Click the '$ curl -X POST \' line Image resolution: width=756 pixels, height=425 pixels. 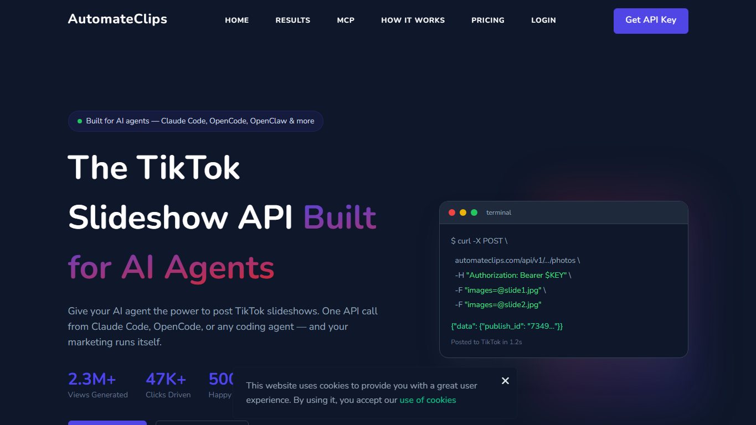point(479,241)
